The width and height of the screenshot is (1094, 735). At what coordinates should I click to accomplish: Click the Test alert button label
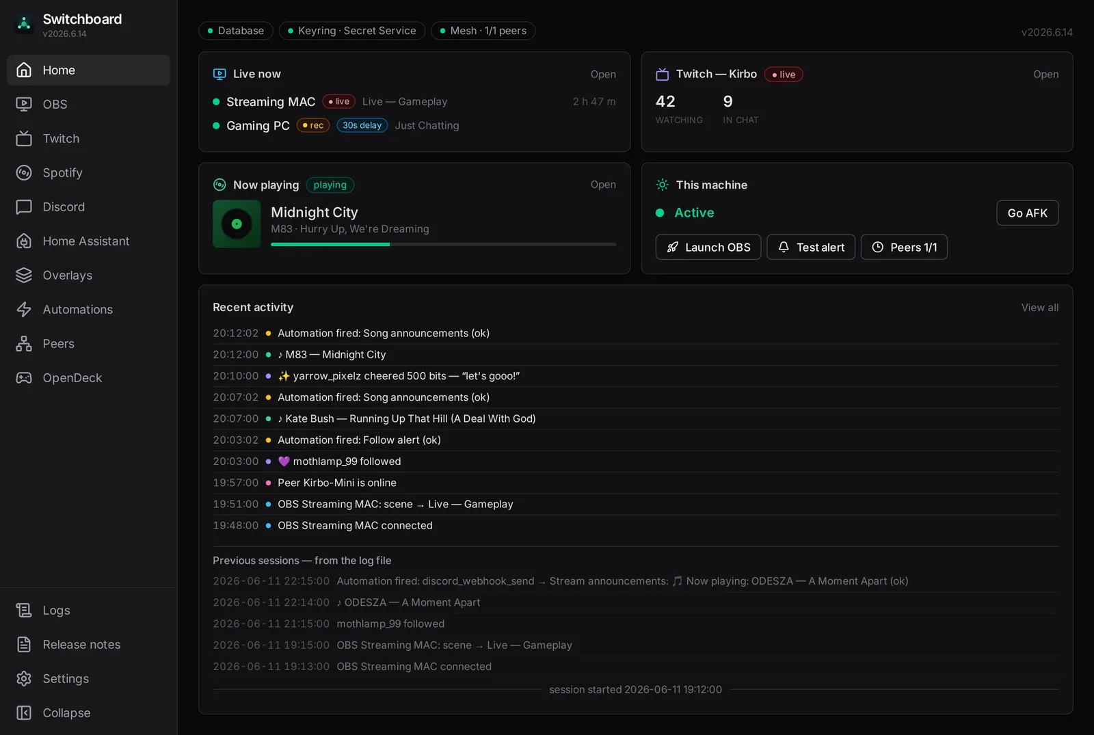(820, 247)
